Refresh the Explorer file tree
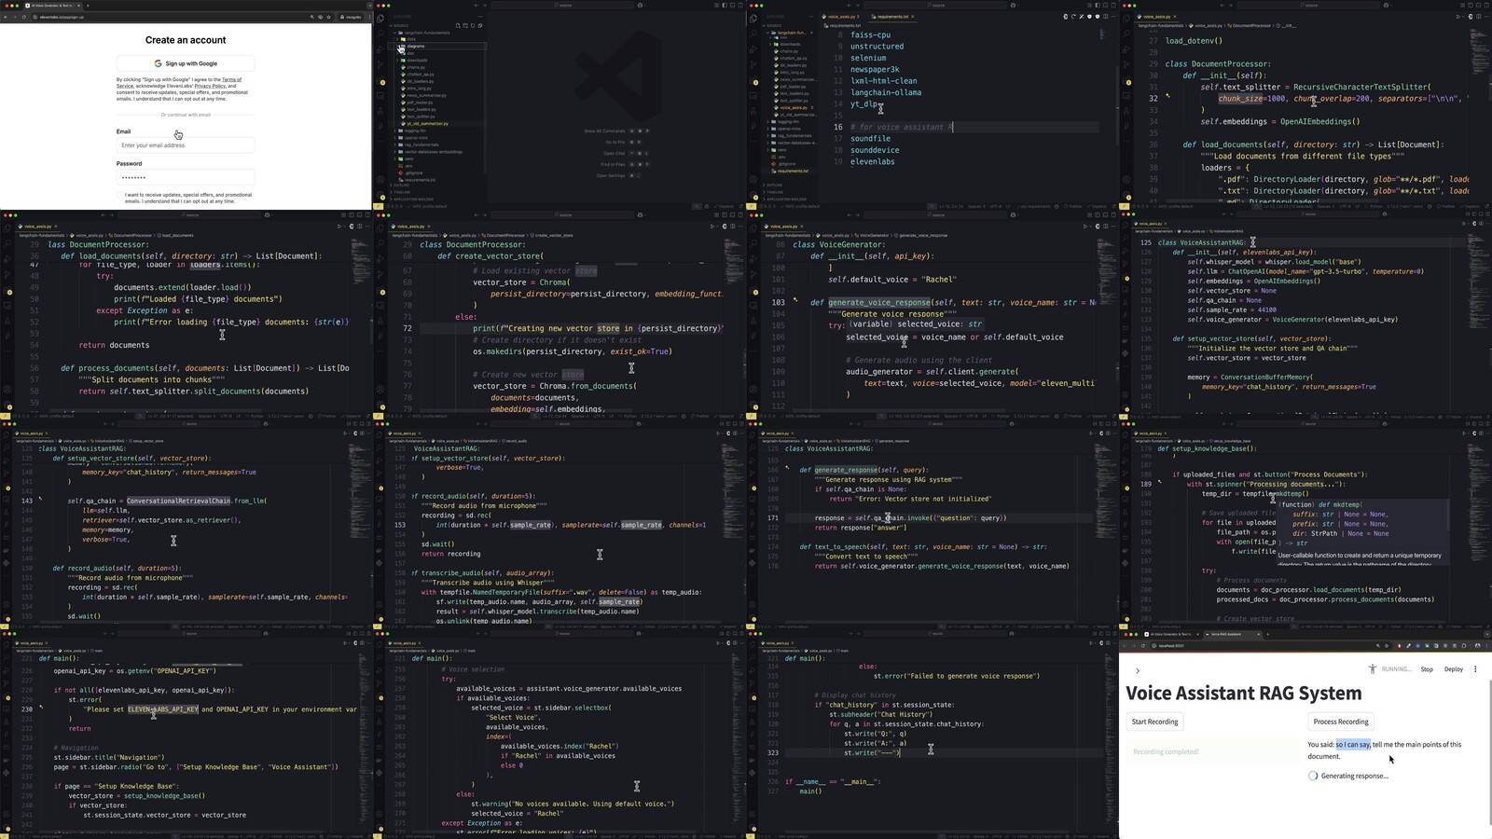 [474, 26]
